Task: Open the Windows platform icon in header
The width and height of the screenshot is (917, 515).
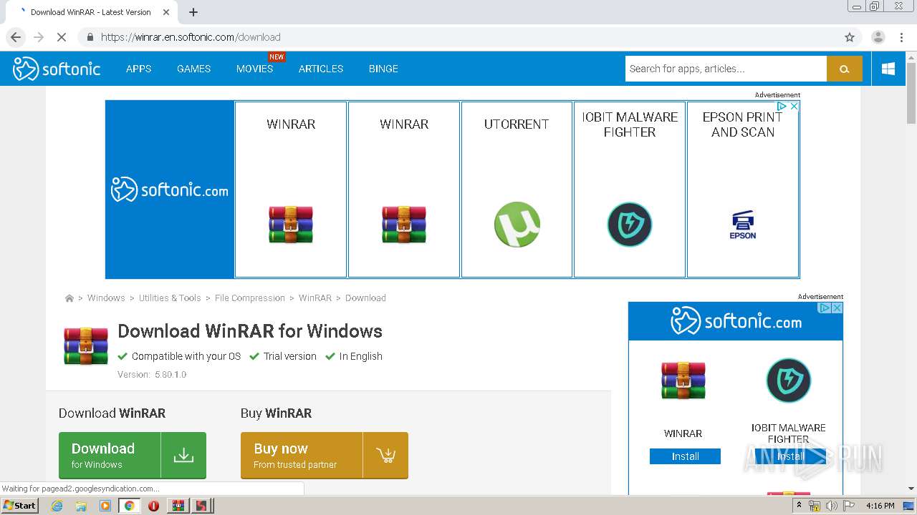Action: (x=888, y=69)
